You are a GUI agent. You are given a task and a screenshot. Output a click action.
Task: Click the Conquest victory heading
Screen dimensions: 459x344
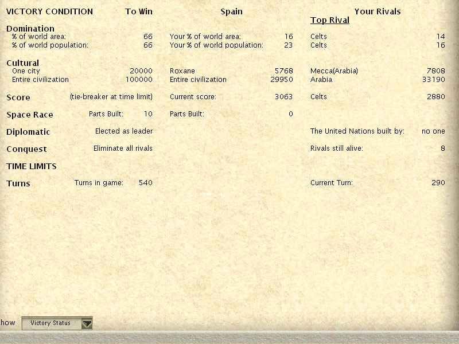[x=26, y=149]
